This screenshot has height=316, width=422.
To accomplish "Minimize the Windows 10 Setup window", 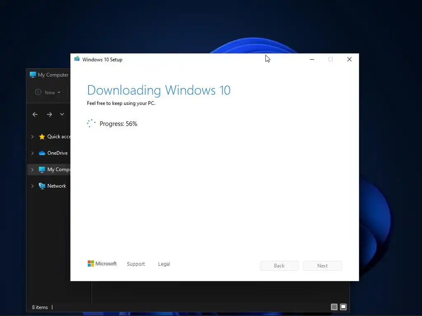I will click(312, 59).
